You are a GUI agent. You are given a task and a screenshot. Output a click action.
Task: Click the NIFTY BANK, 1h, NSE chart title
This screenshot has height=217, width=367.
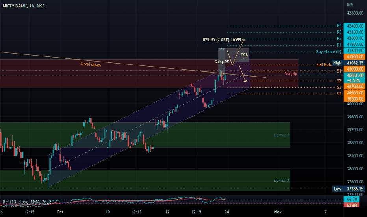tap(24, 6)
